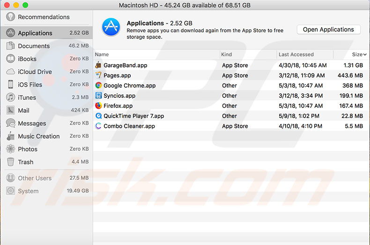The width and height of the screenshot is (370, 245).
Task: Click the Music Creation guitar icon
Action: pyautogui.click(x=10, y=136)
